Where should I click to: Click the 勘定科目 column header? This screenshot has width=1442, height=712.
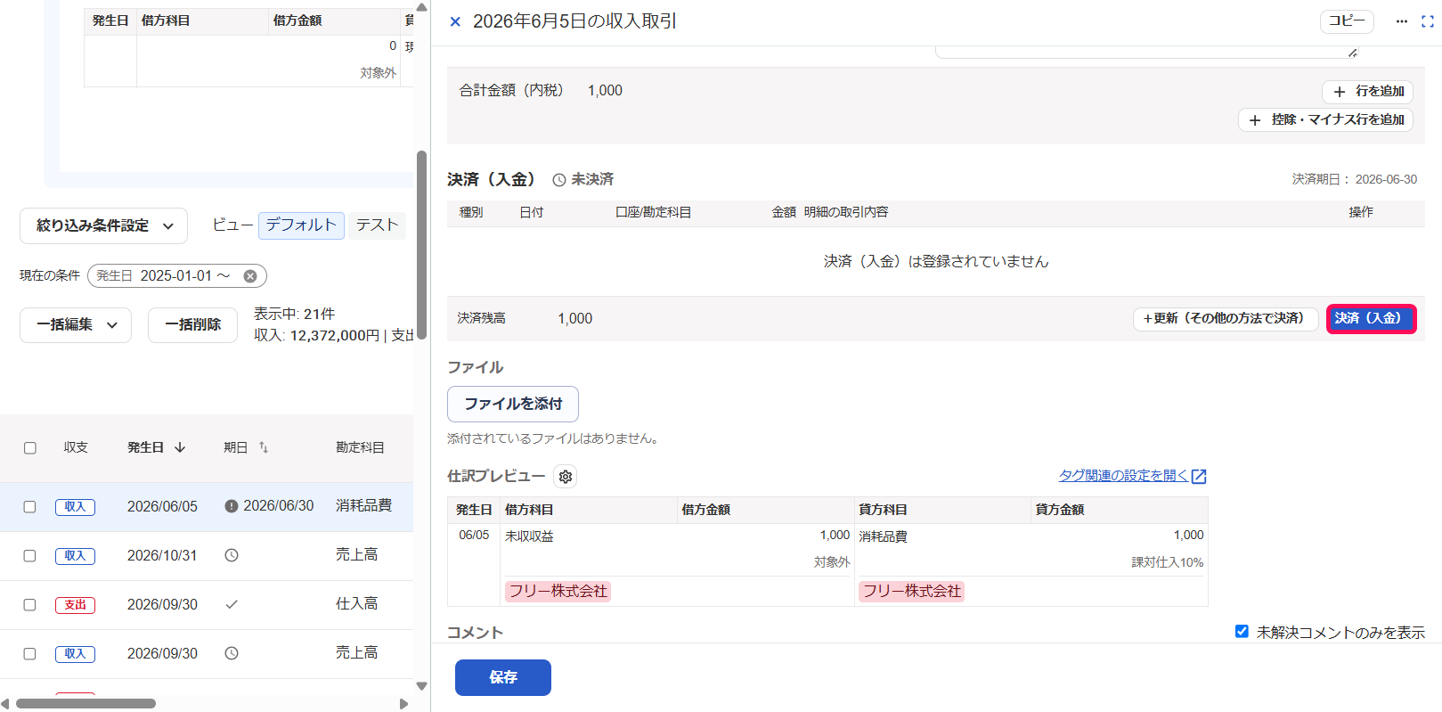click(x=360, y=447)
